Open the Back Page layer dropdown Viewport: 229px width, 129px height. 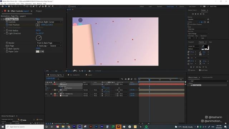pos(43,46)
